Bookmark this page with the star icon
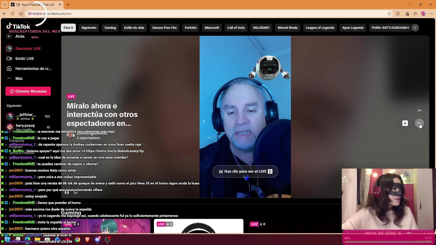 tap(389, 14)
